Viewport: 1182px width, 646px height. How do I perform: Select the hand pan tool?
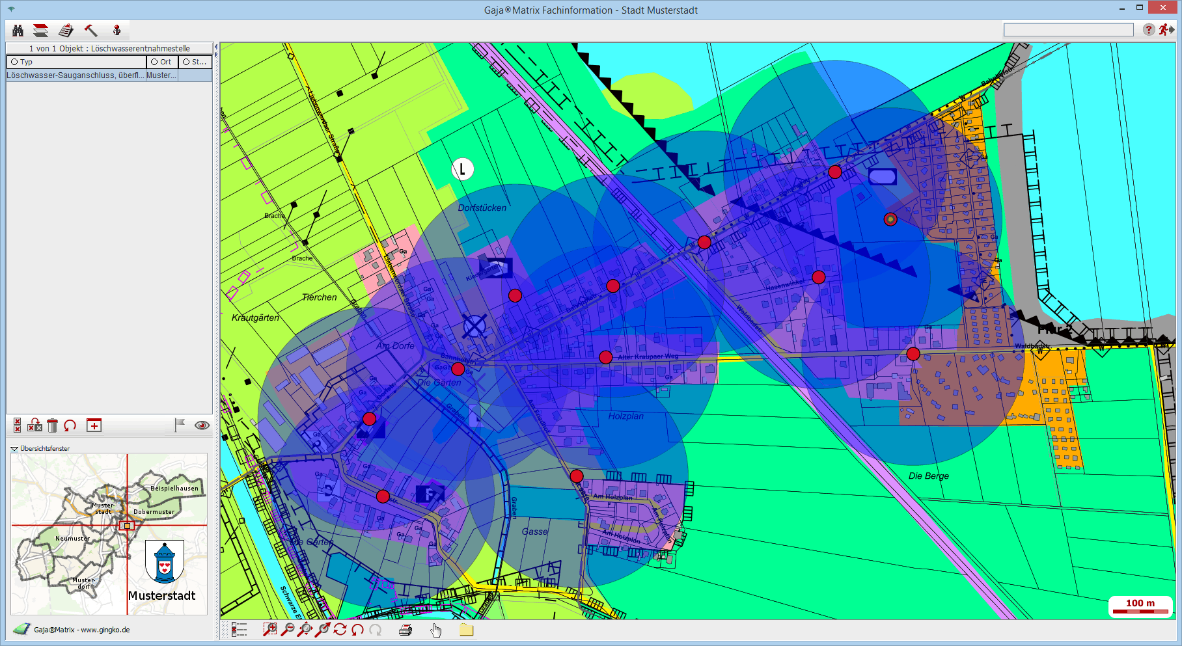click(x=436, y=629)
